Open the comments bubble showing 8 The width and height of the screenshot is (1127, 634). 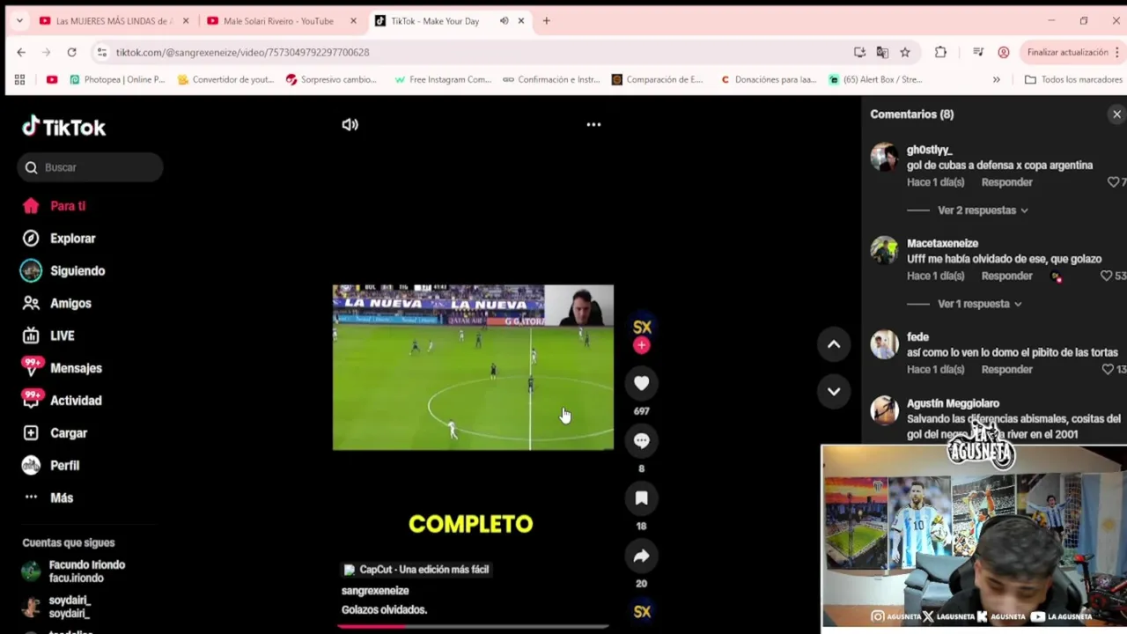tap(641, 440)
